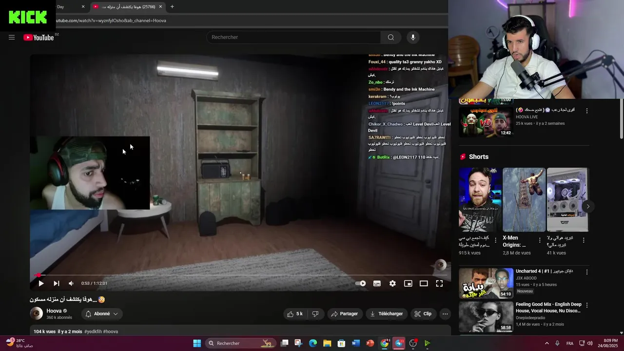Open Microsoft Store from taskbar

pyautogui.click(x=342, y=343)
